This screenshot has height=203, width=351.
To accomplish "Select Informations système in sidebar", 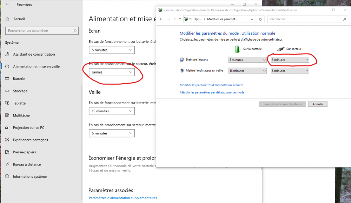I will click(x=30, y=176).
